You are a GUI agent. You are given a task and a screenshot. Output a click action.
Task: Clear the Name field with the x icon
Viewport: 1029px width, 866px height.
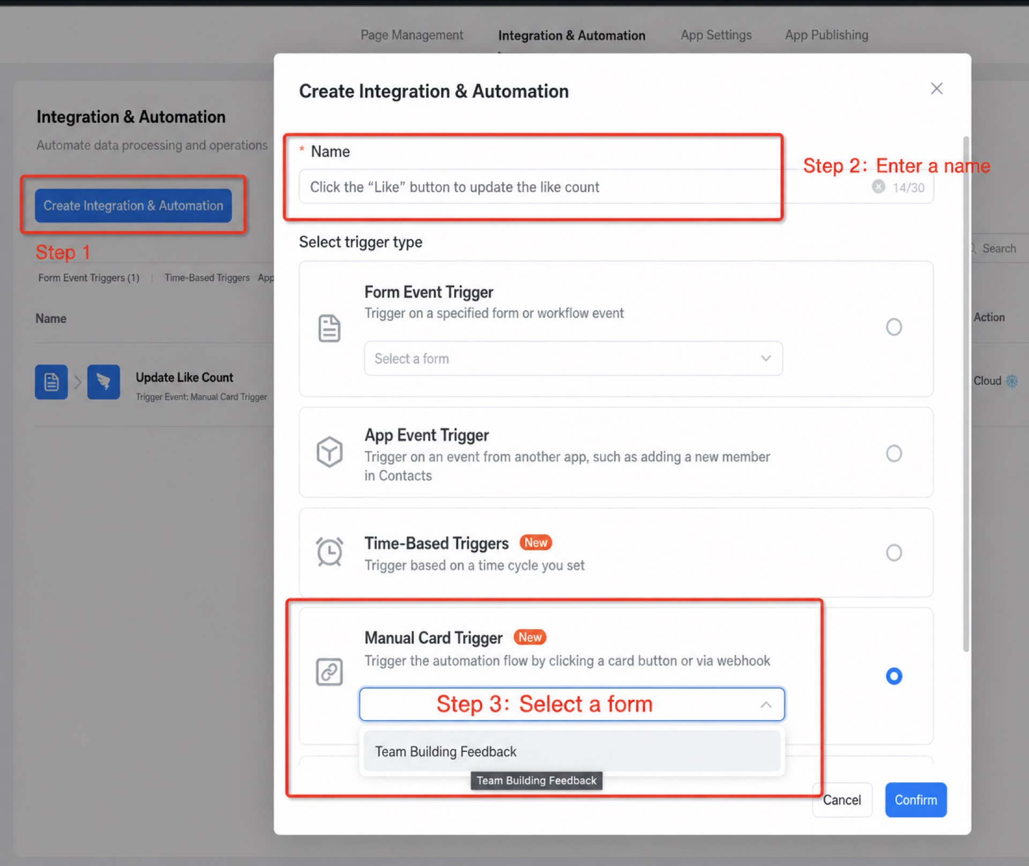click(x=878, y=186)
